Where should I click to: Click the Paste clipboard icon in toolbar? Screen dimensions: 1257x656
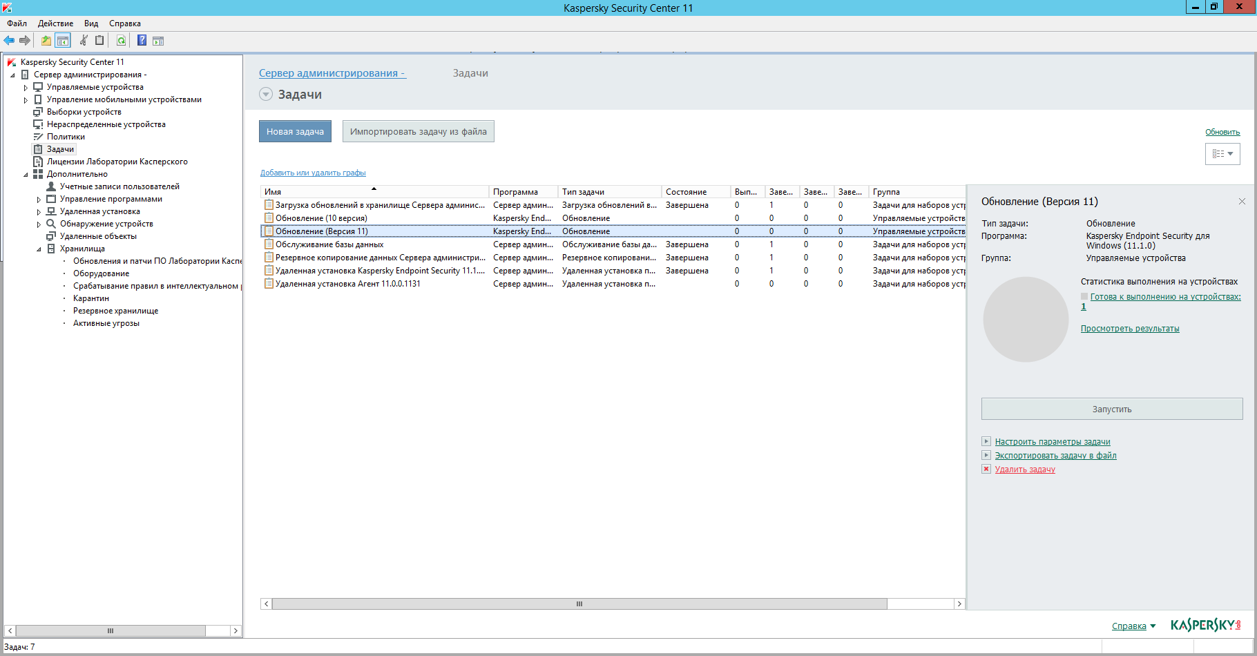(99, 41)
